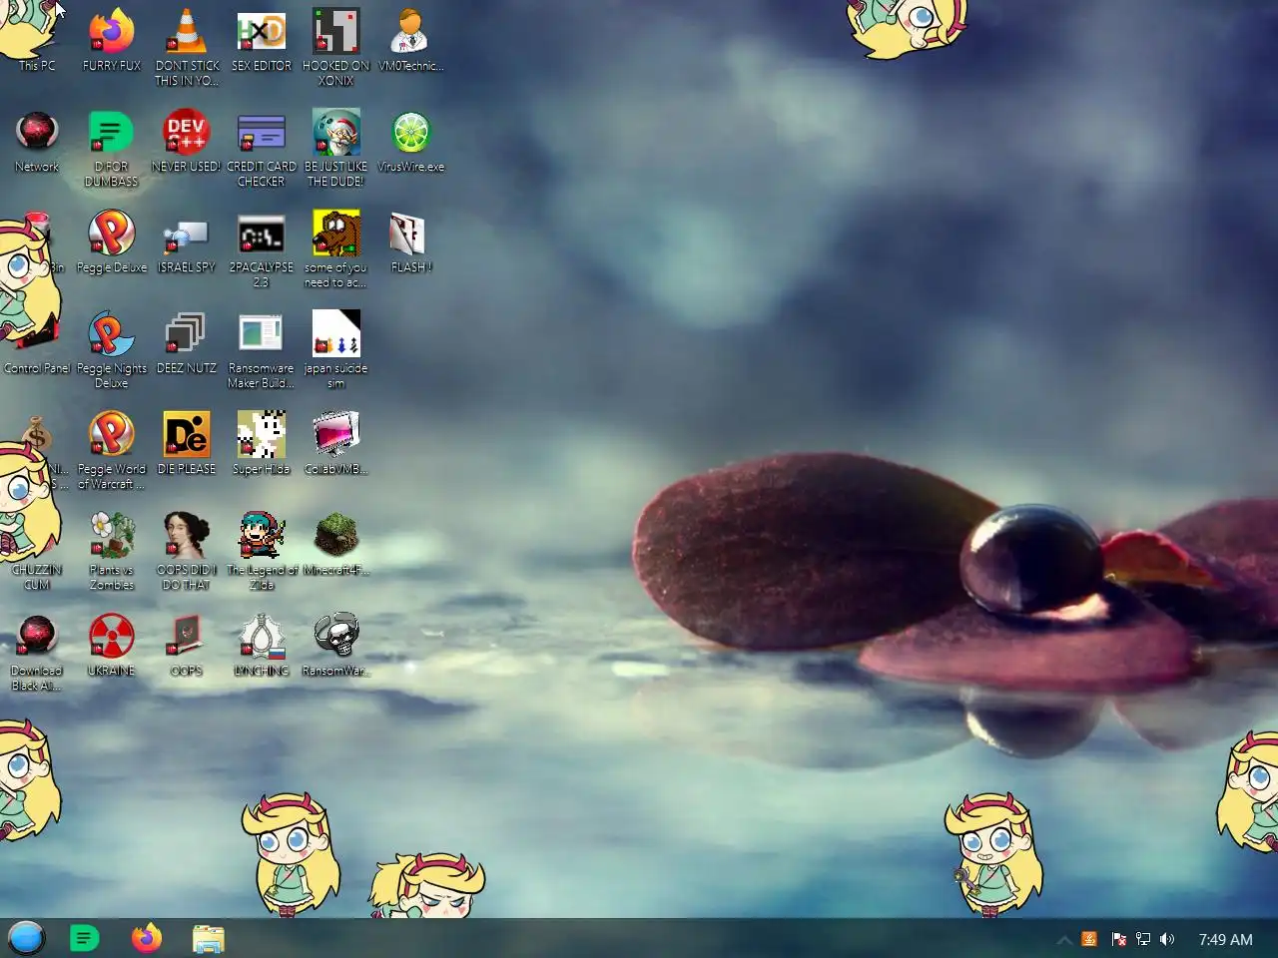Open the shortcut labeled OOPS in bottom row
This screenshot has height=958, width=1278.
point(187,637)
